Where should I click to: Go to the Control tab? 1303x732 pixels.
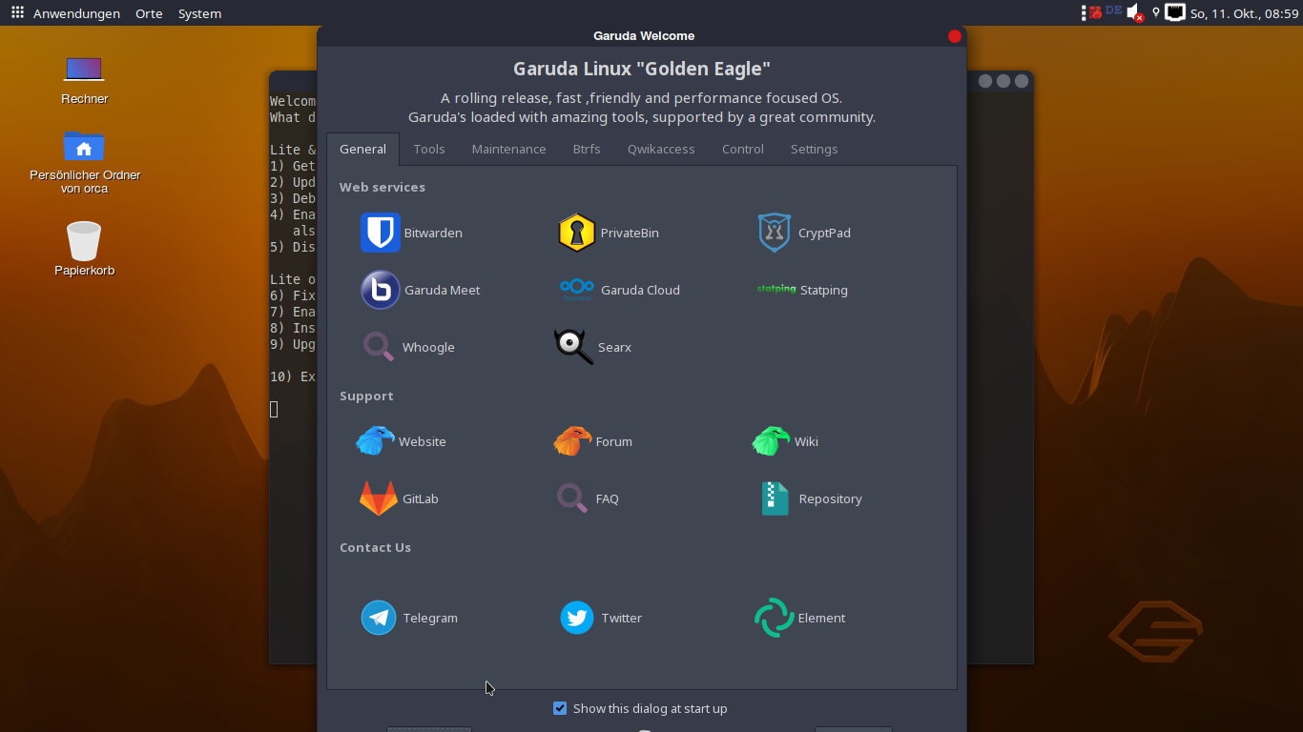[742, 149]
